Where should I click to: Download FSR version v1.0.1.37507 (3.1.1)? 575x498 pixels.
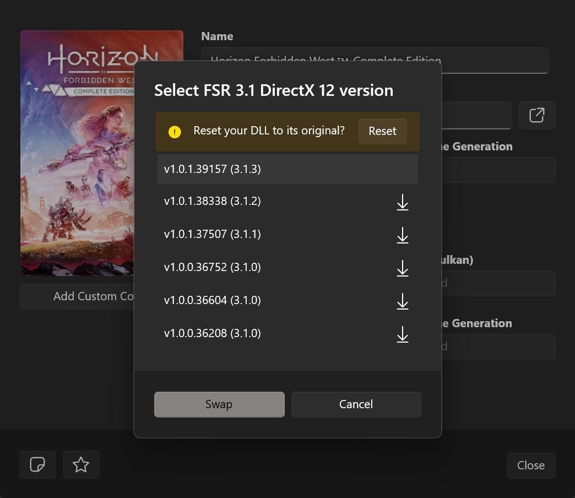coord(402,235)
